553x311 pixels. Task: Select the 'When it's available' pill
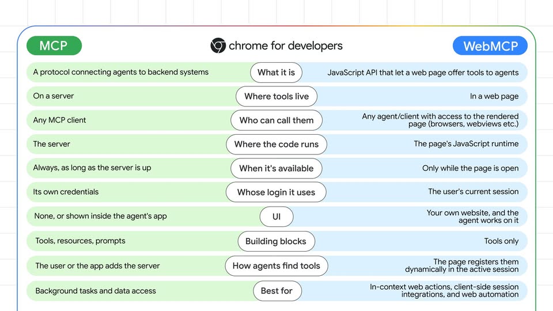[x=276, y=168]
